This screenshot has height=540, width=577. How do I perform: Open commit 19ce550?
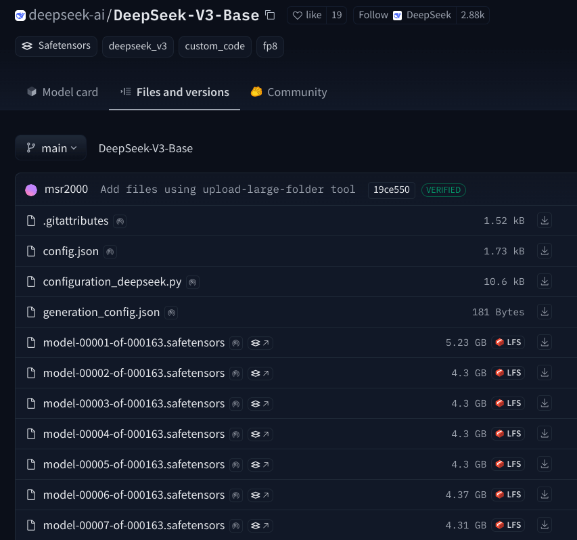click(392, 190)
